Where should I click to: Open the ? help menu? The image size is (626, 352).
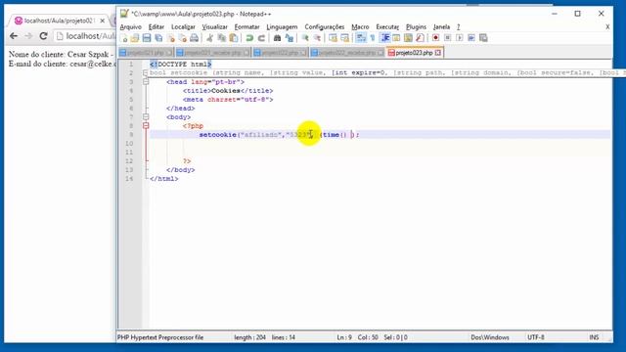point(459,26)
